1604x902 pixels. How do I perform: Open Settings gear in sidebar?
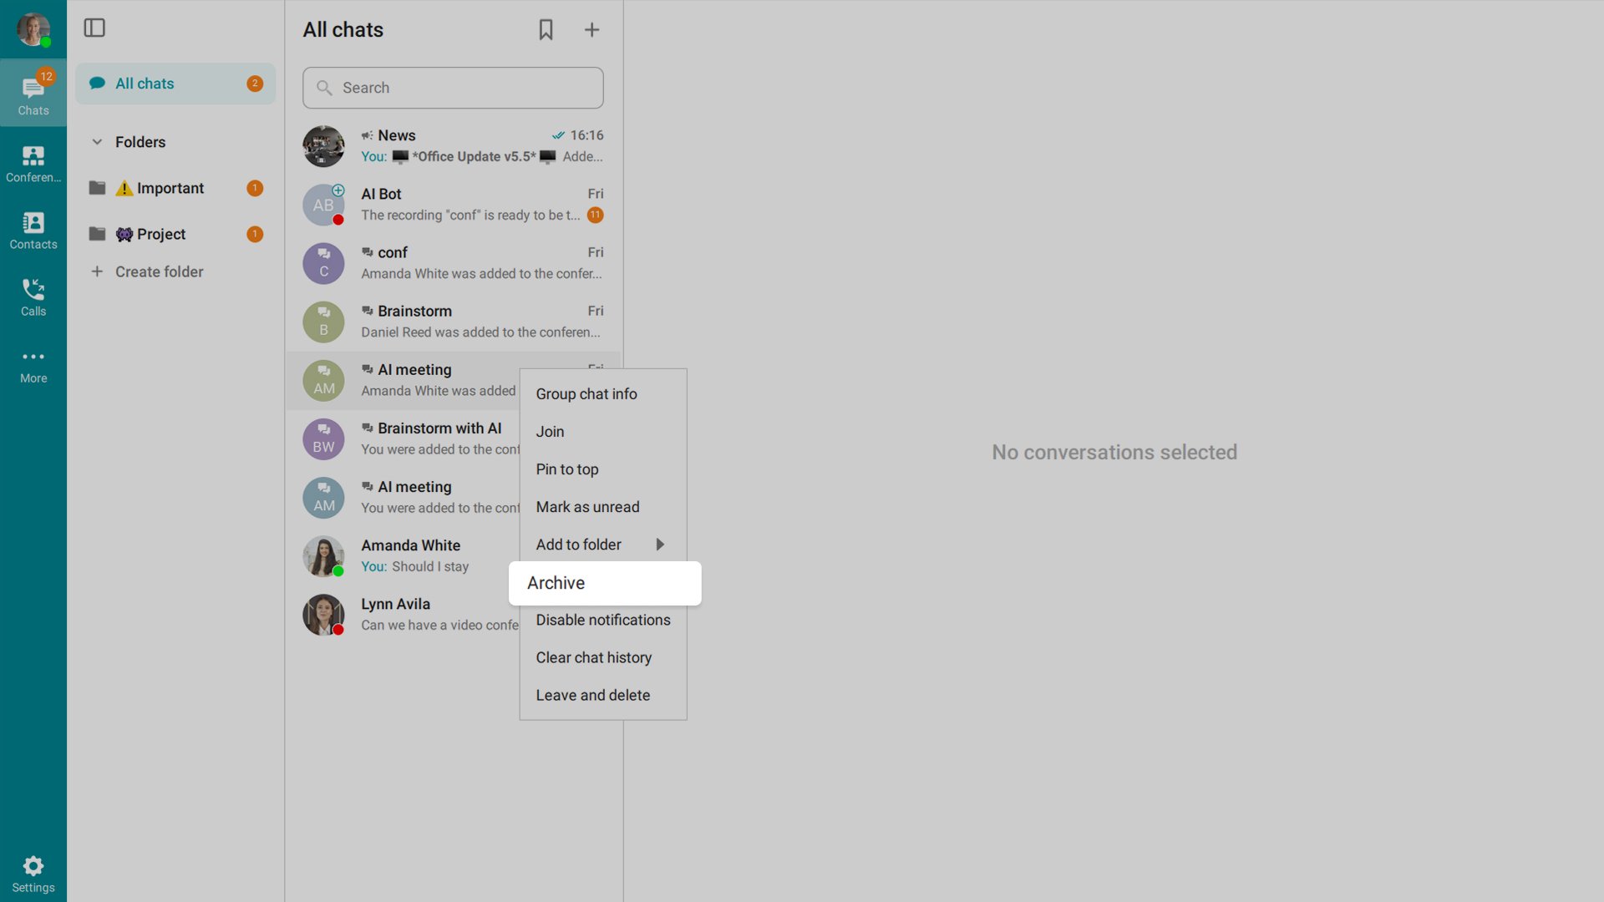tap(33, 873)
